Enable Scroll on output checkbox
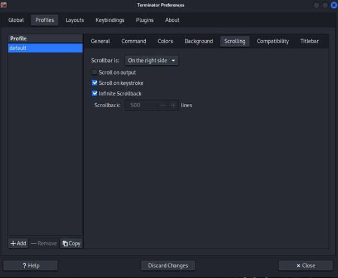This screenshot has height=278, width=338. 94,73
